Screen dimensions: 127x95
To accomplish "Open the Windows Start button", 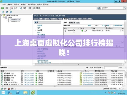I will tap(3, 93).
